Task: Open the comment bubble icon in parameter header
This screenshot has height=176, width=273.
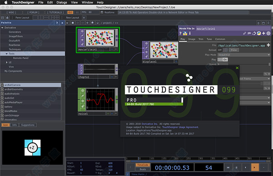Action: pos(249,33)
